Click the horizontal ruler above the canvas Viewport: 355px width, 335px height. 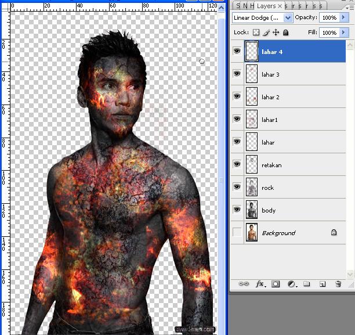114,7
